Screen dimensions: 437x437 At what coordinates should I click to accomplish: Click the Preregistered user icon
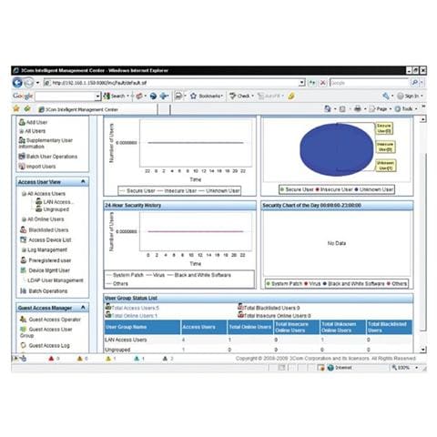[24, 260]
